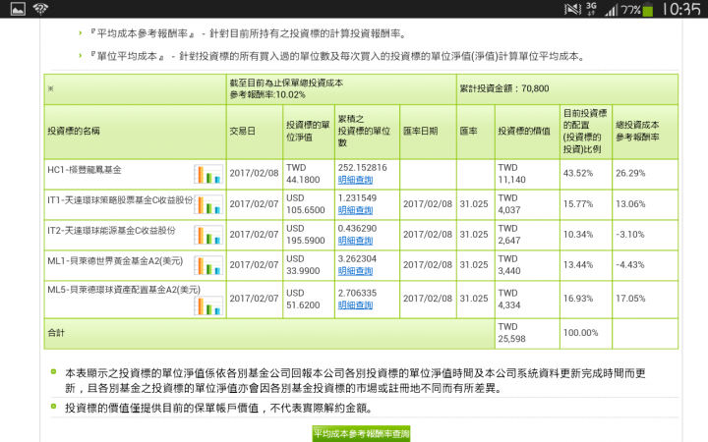Select the 43.52% allocation value
This screenshot has width=708, height=442.
pyautogui.click(x=578, y=173)
